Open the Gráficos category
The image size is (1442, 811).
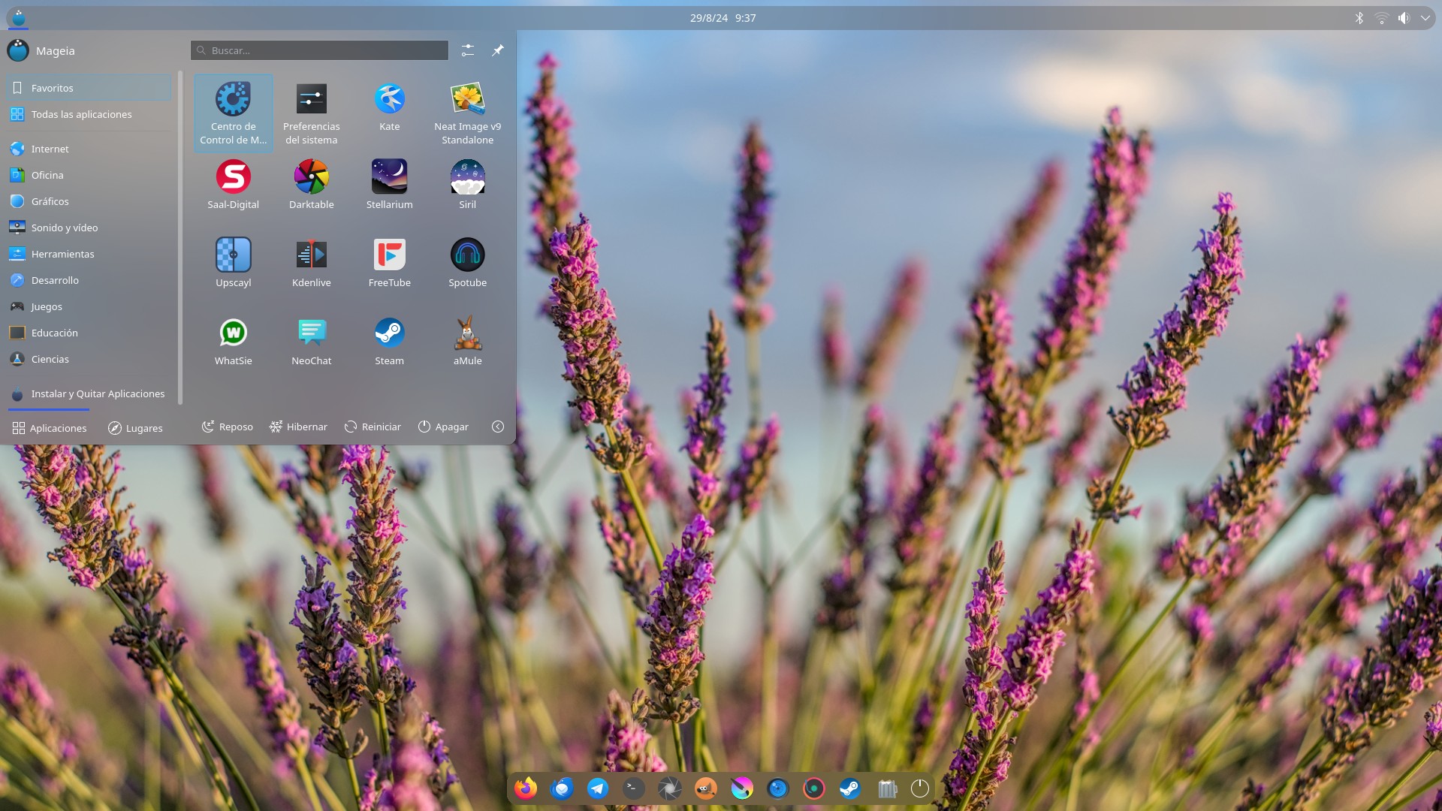[89, 201]
